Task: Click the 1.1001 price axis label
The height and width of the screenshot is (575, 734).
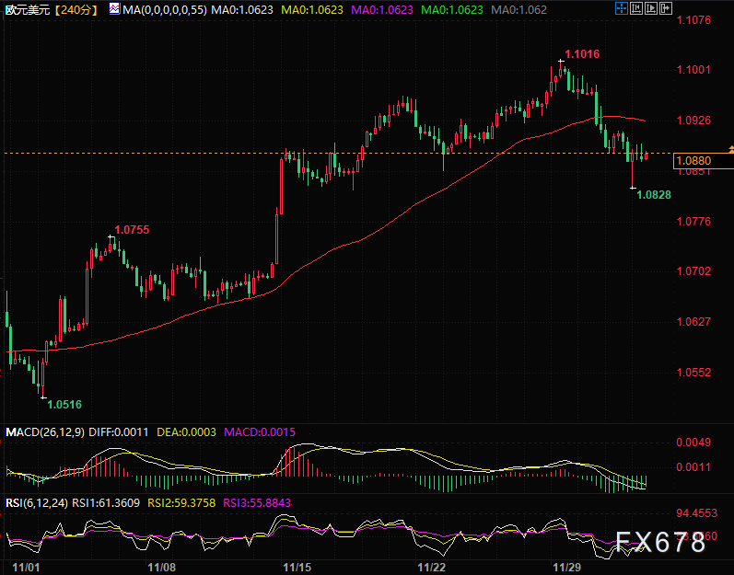Action: tap(693, 70)
